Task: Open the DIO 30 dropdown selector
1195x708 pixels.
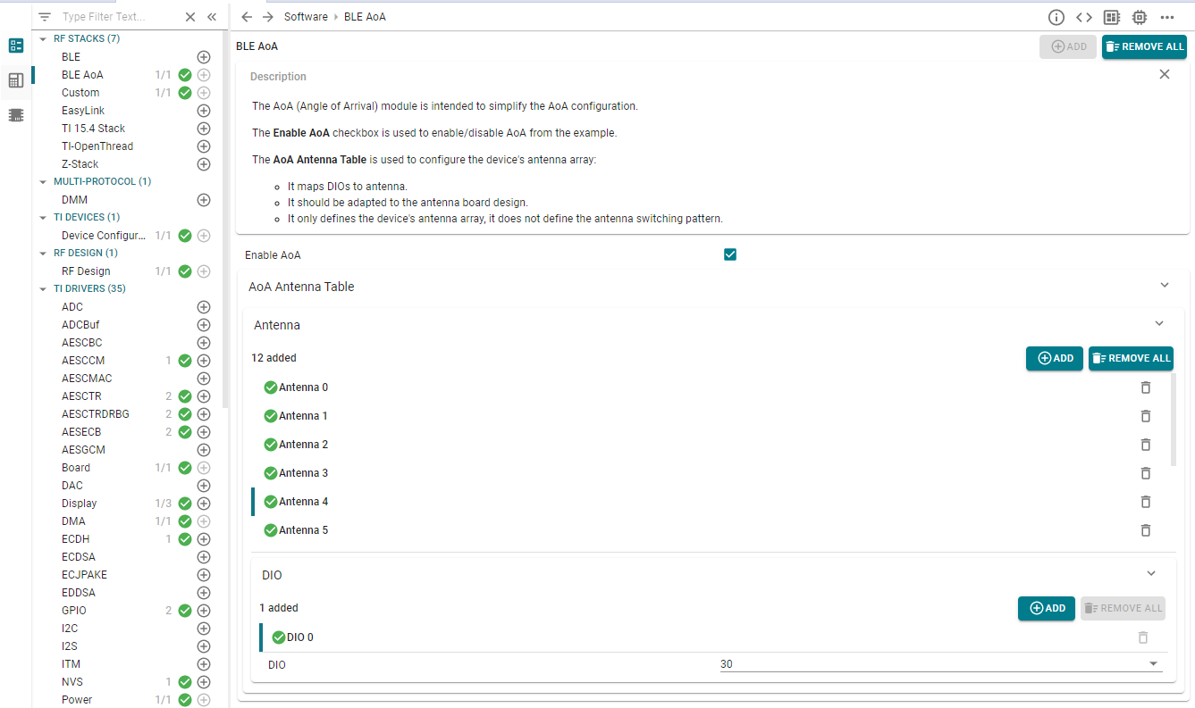Action: [1153, 664]
